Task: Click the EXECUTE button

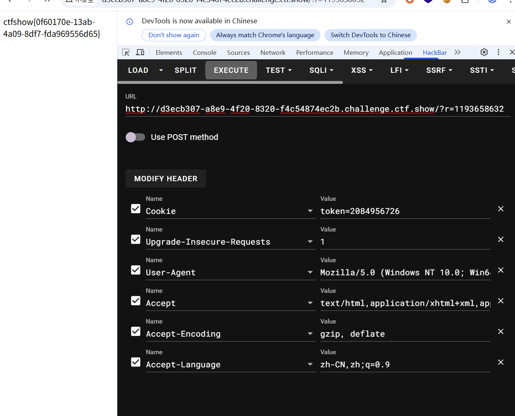Action: point(231,70)
